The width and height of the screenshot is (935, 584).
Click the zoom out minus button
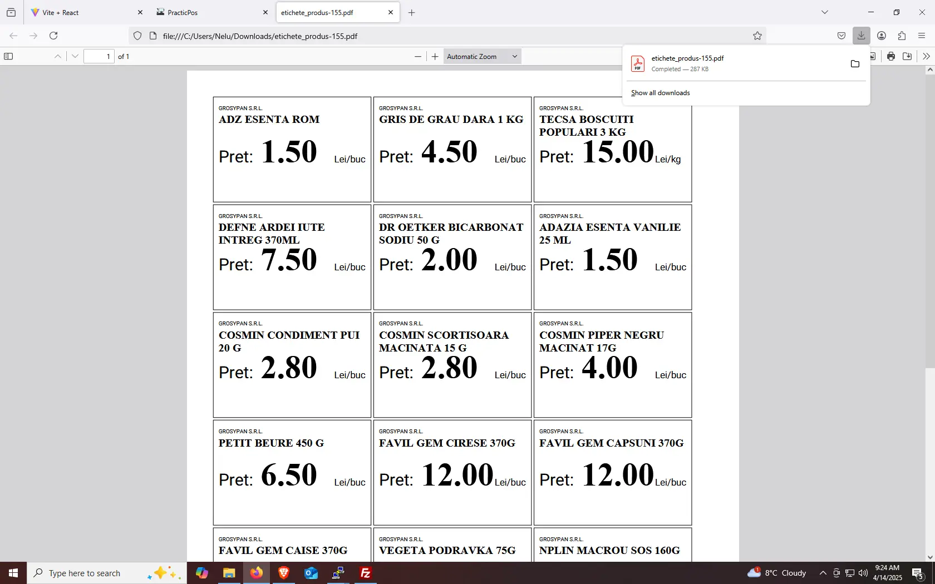418,56
